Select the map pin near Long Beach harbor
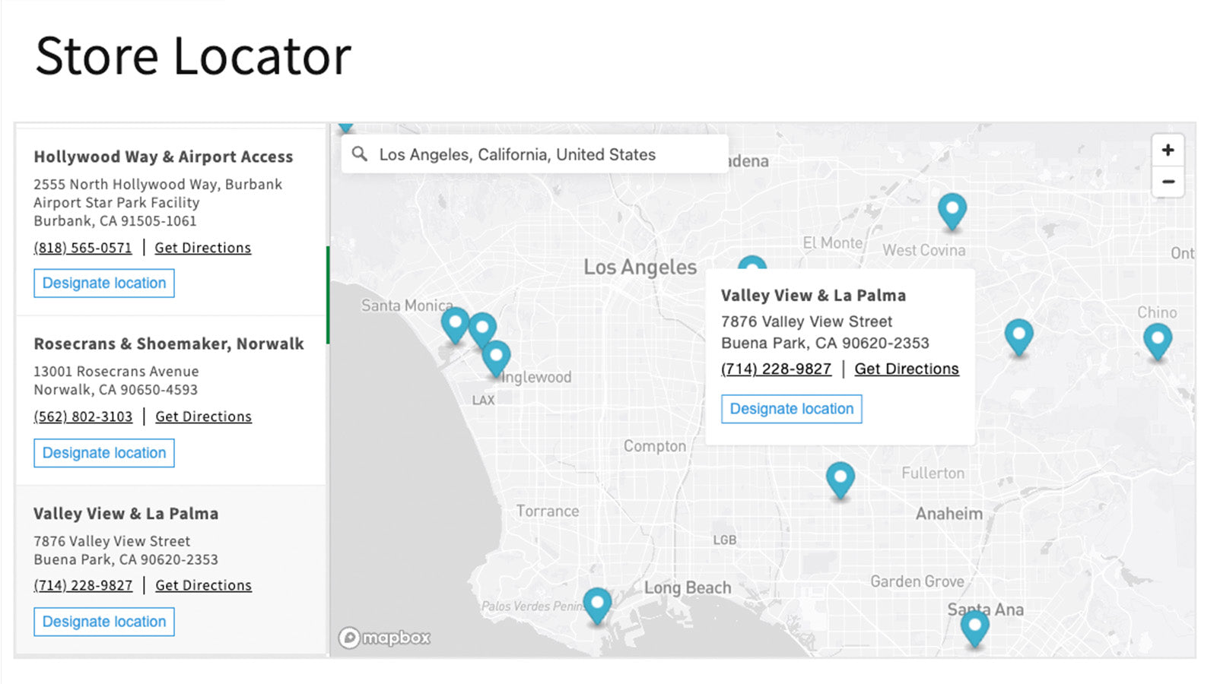Screen dimensions: 1217x684 [598, 603]
